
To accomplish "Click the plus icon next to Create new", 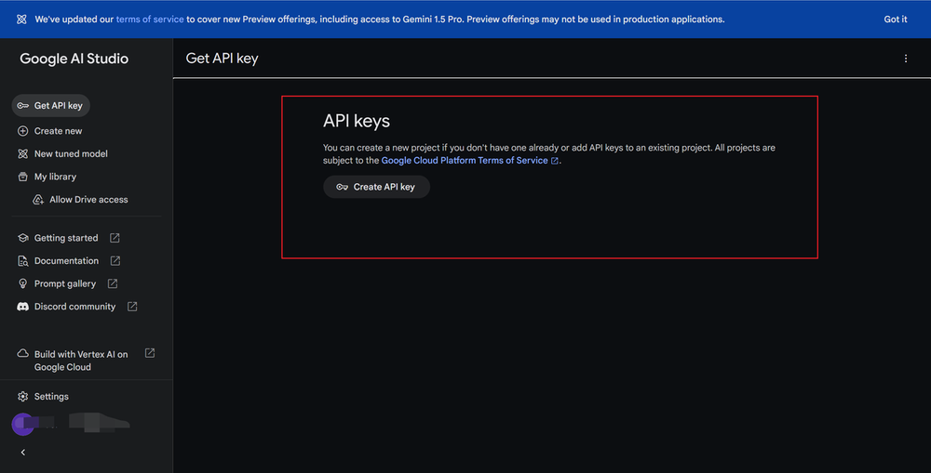I will [x=23, y=131].
